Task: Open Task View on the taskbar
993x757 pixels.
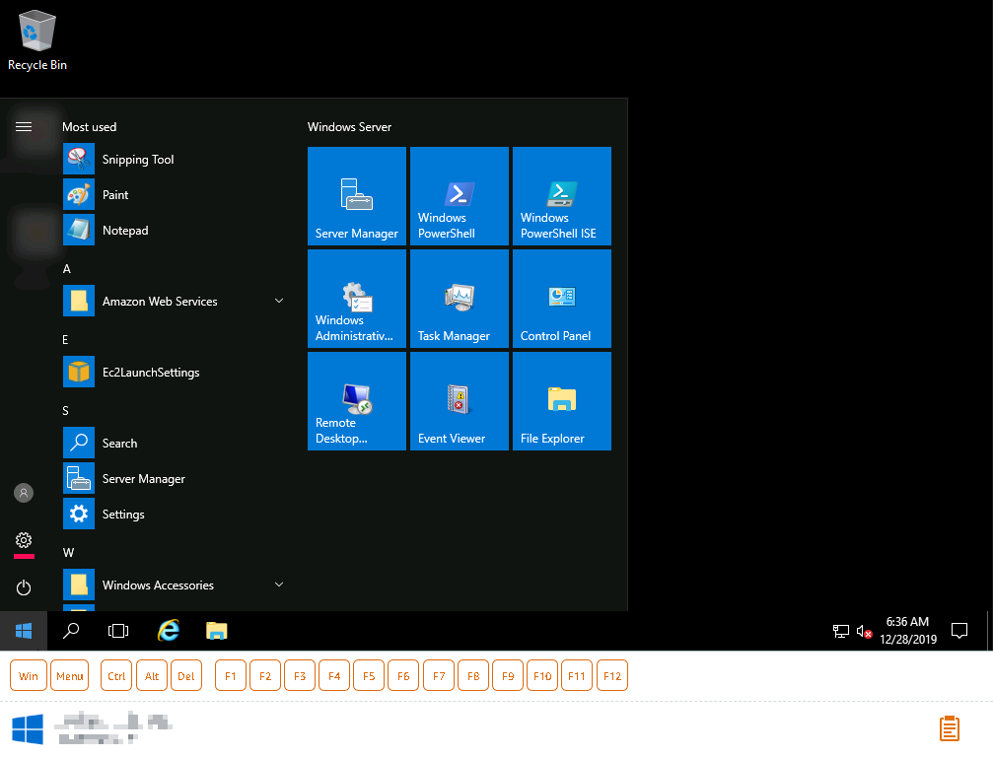Action: (x=118, y=631)
